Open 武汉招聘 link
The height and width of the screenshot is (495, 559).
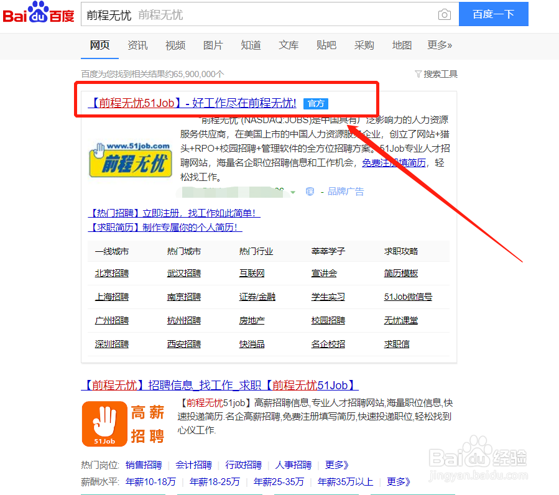click(x=184, y=273)
